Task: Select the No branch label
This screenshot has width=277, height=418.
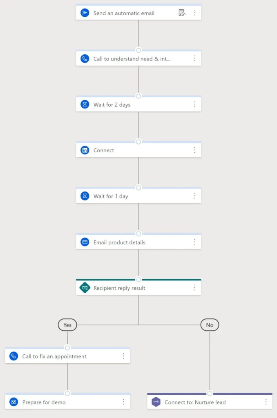Action: [x=210, y=325]
